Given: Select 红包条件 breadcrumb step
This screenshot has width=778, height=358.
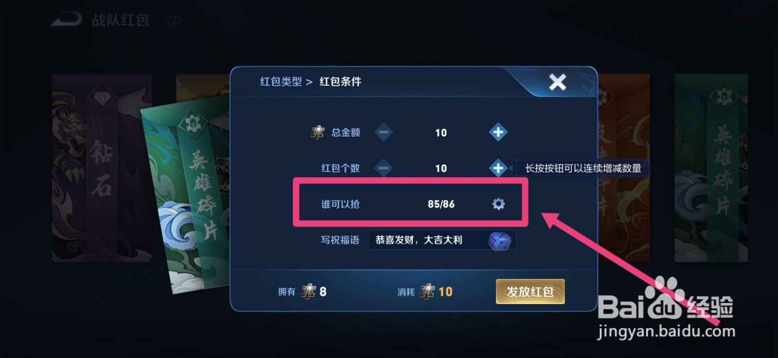Looking at the screenshot, I should pyautogui.click(x=340, y=81).
